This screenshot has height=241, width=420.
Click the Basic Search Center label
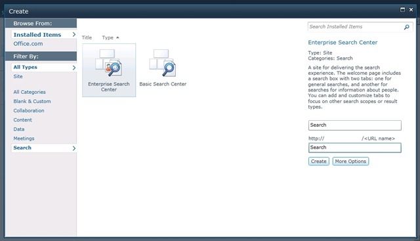pyautogui.click(x=163, y=84)
